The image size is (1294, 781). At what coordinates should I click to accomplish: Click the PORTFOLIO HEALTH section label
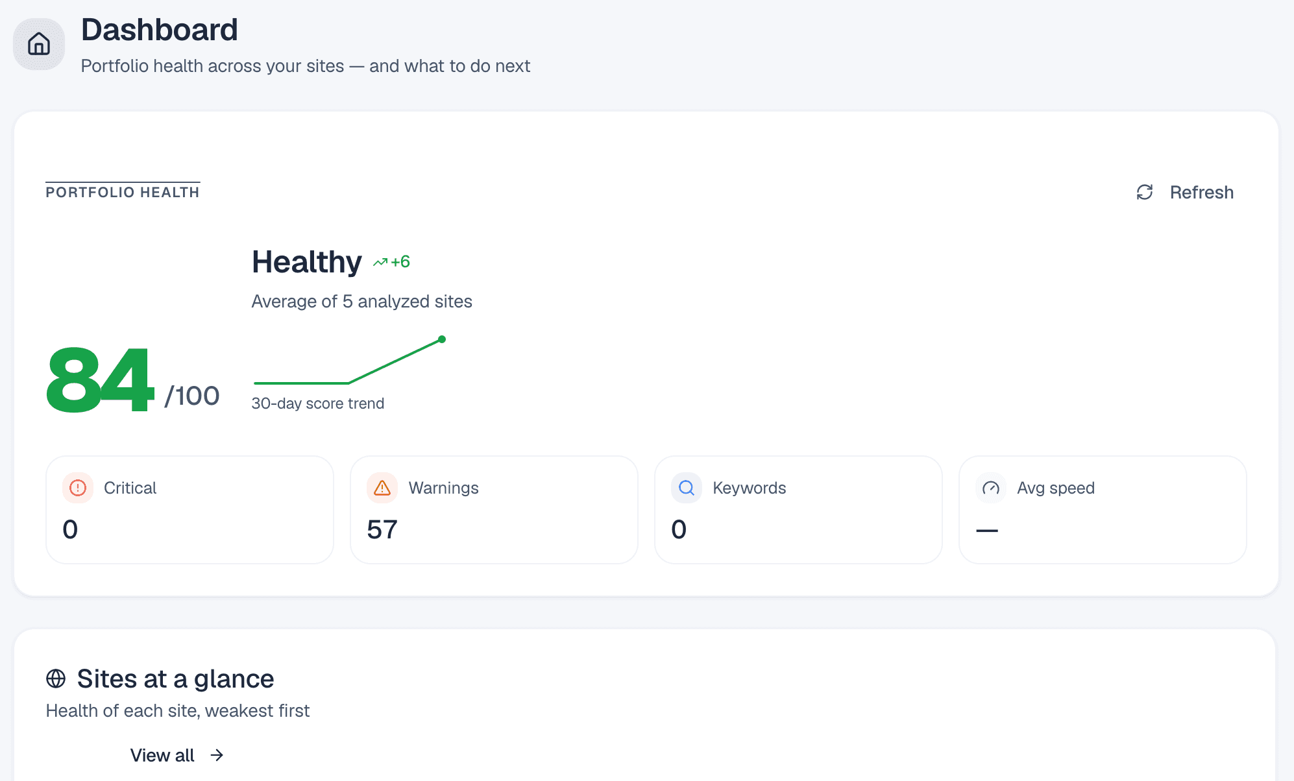click(x=123, y=192)
